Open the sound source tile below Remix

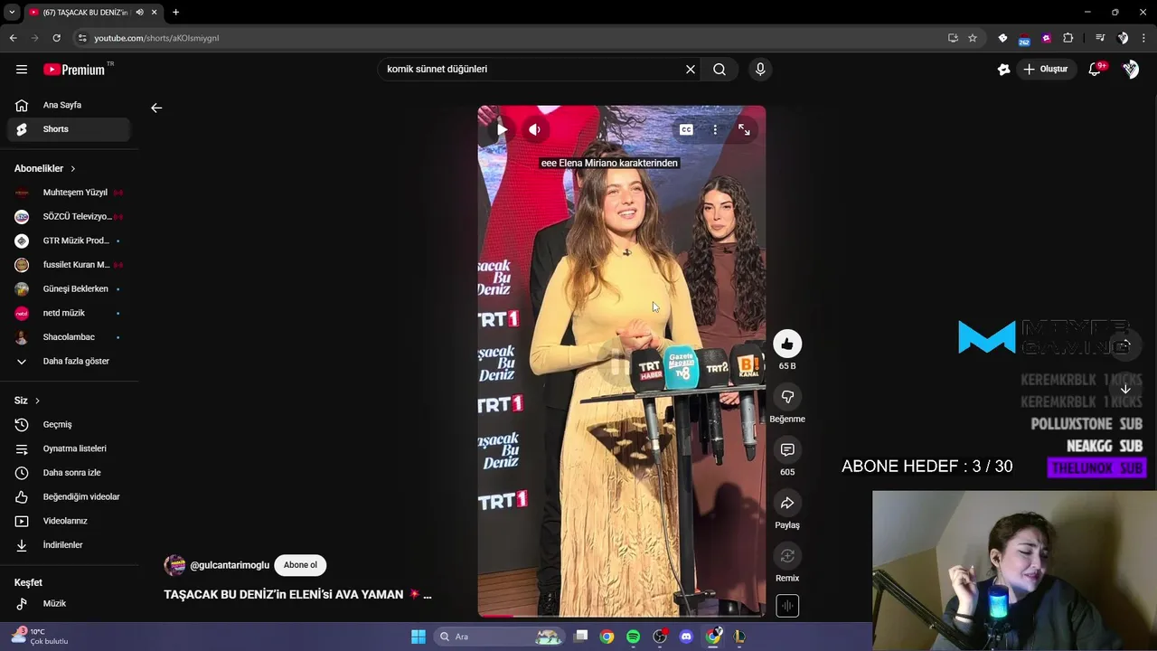787,606
